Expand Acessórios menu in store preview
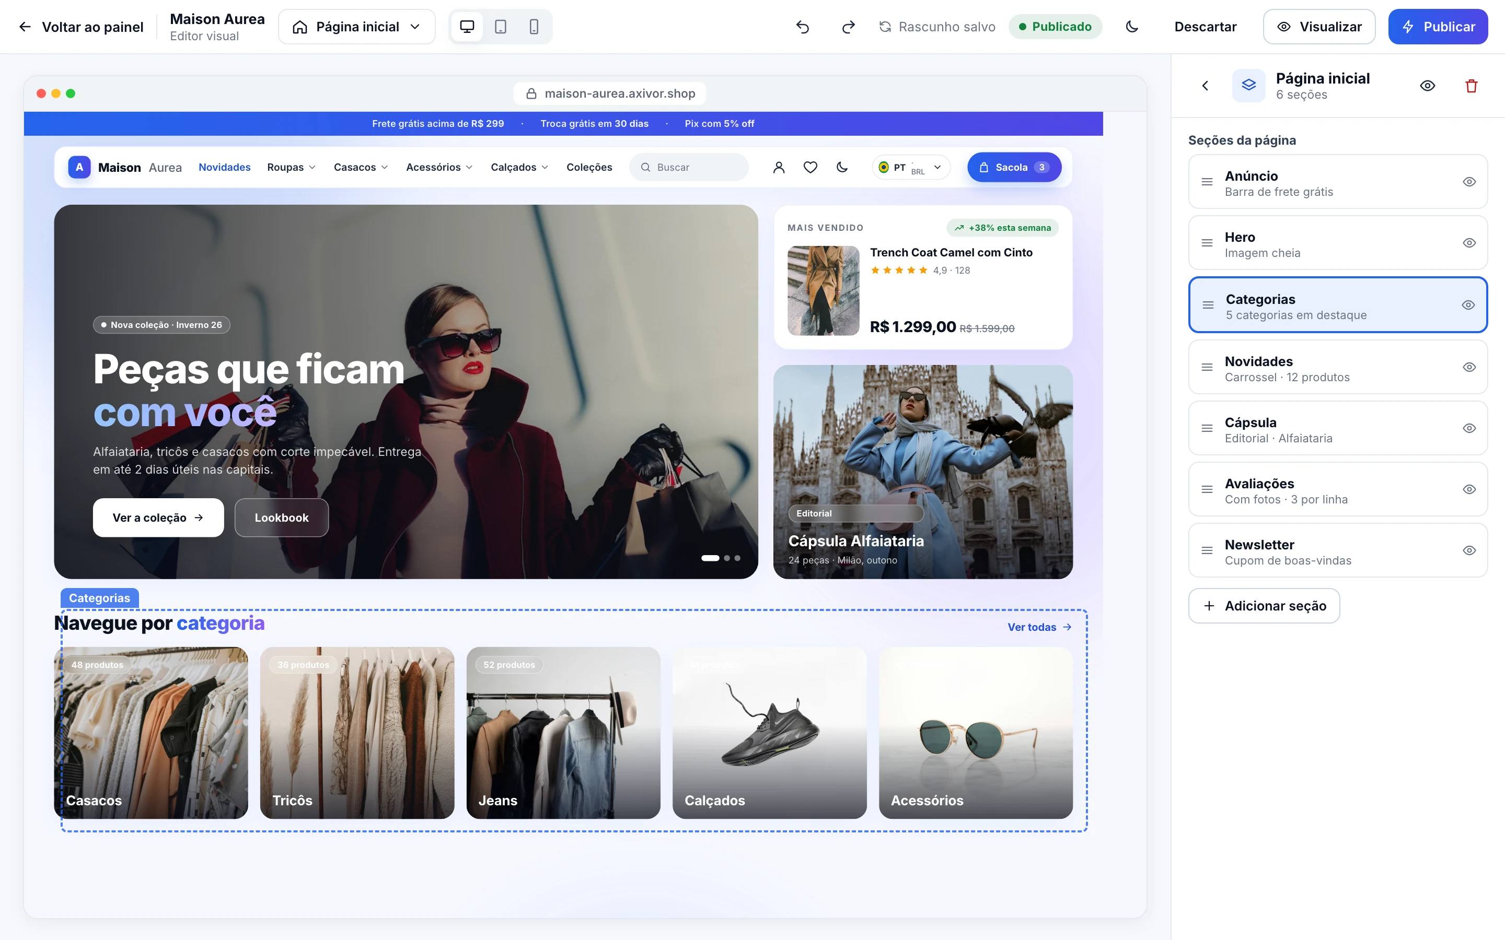Image resolution: width=1505 pixels, height=940 pixels. pyautogui.click(x=439, y=167)
